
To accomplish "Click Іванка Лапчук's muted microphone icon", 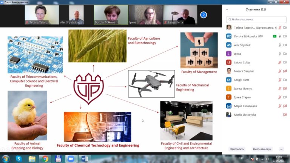I will coord(280,89).
